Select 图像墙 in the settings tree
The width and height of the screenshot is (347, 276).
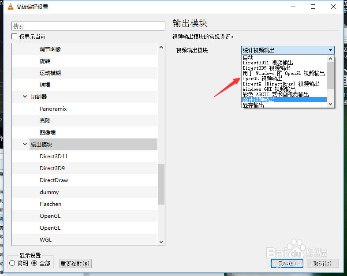(x=48, y=132)
